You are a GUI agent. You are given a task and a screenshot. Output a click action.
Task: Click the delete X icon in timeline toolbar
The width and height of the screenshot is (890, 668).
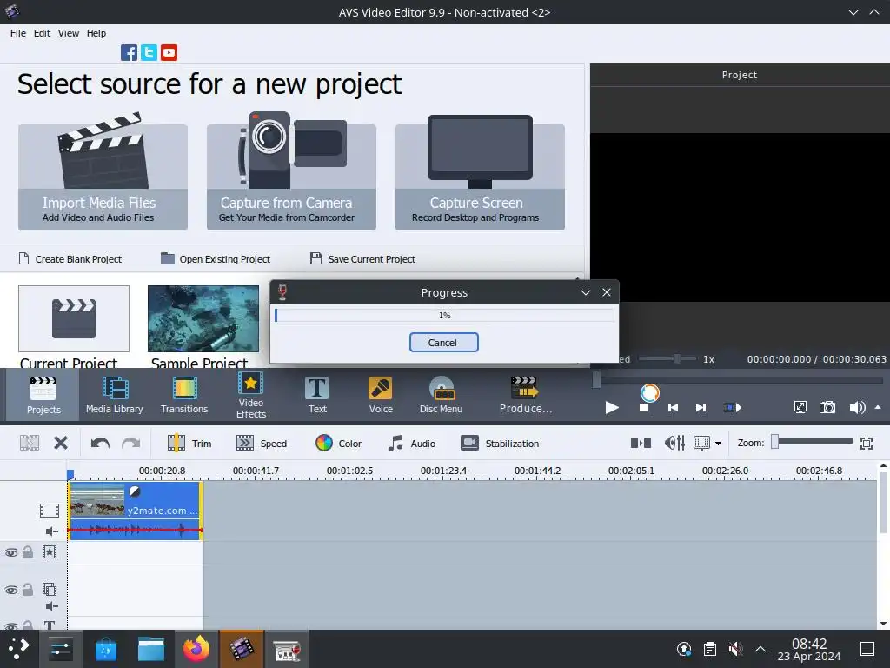[61, 443]
